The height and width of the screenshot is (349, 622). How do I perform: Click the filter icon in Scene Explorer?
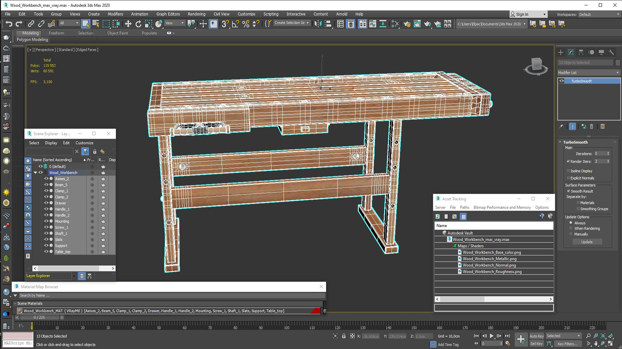(x=85, y=151)
